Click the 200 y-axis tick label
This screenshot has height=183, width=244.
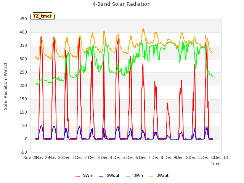pyautogui.click(x=23, y=86)
